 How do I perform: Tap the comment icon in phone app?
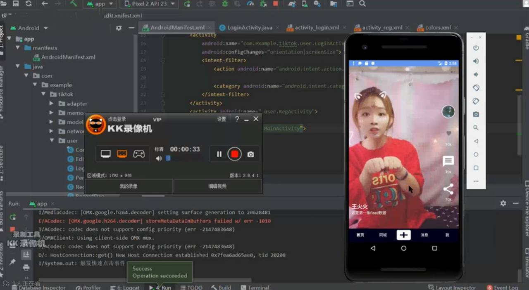[448, 161]
